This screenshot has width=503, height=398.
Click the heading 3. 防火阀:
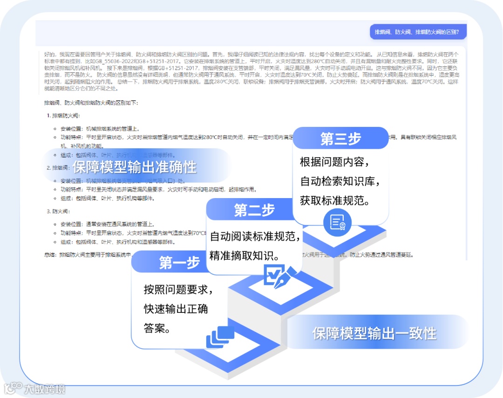pyautogui.click(x=58, y=212)
